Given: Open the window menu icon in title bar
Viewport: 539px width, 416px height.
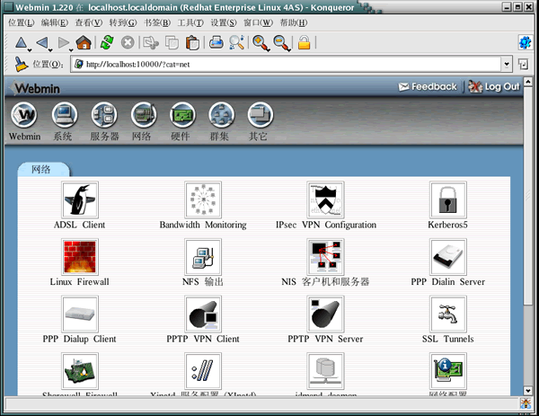Looking at the screenshot, I should [x=9, y=6].
